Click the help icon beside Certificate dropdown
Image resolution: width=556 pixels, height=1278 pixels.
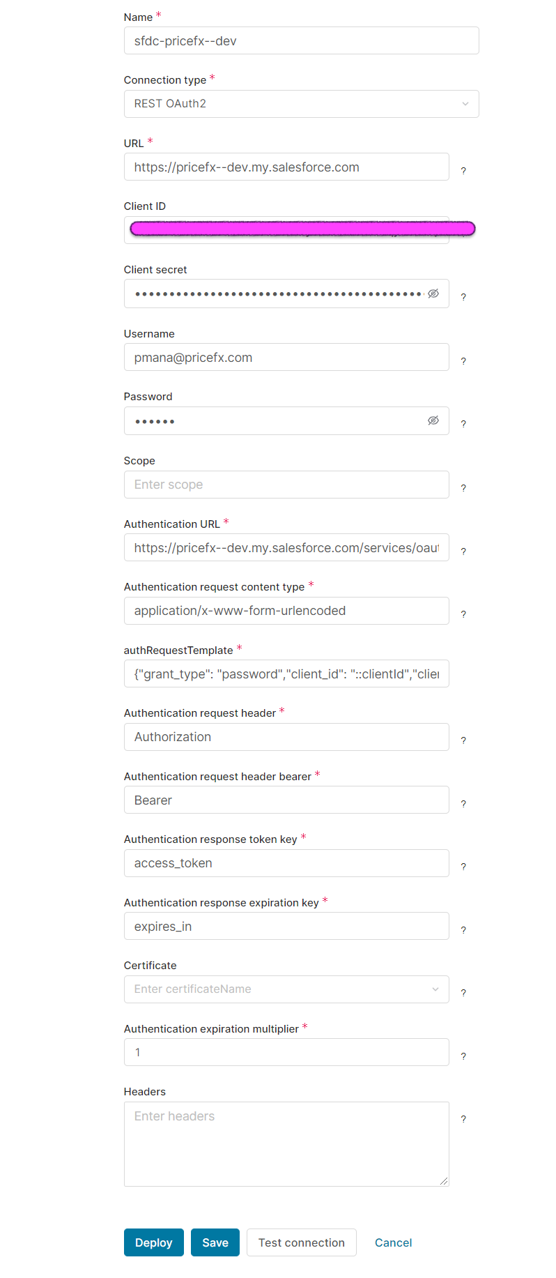click(463, 993)
